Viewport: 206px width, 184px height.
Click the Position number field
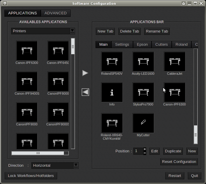pyautogui.click(x=138, y=151)
